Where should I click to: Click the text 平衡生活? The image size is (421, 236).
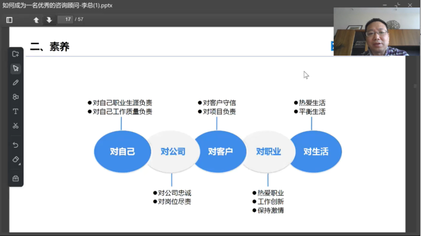coord(312,112)
